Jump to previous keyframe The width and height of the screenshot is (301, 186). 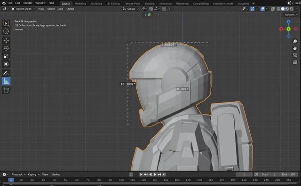click(x=146, y=174)
